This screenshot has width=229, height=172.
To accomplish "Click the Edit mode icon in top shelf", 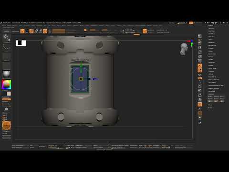I will [x=22, y=31].
